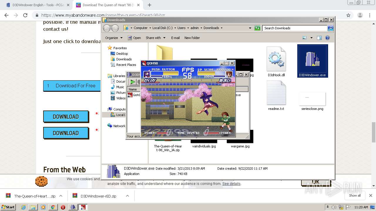Image resolution: width=376 pixels, height=211 pixels.
Task: Click the Explorer help icon
Action: 328,38
